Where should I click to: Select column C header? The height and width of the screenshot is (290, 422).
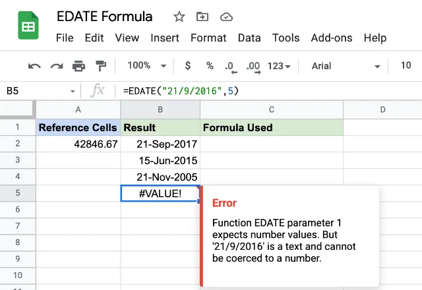272,109
